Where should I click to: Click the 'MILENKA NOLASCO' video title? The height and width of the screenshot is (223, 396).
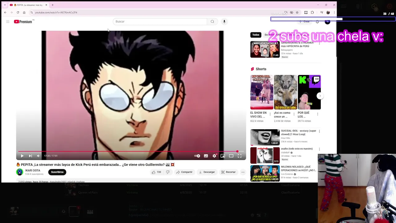point(299,168)
